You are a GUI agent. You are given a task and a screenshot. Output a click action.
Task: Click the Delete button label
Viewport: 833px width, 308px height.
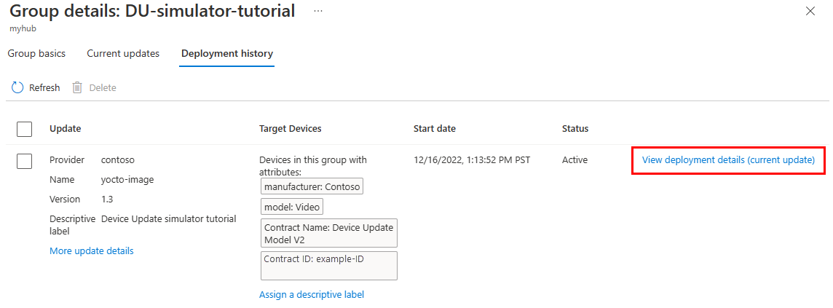(103, 87)
